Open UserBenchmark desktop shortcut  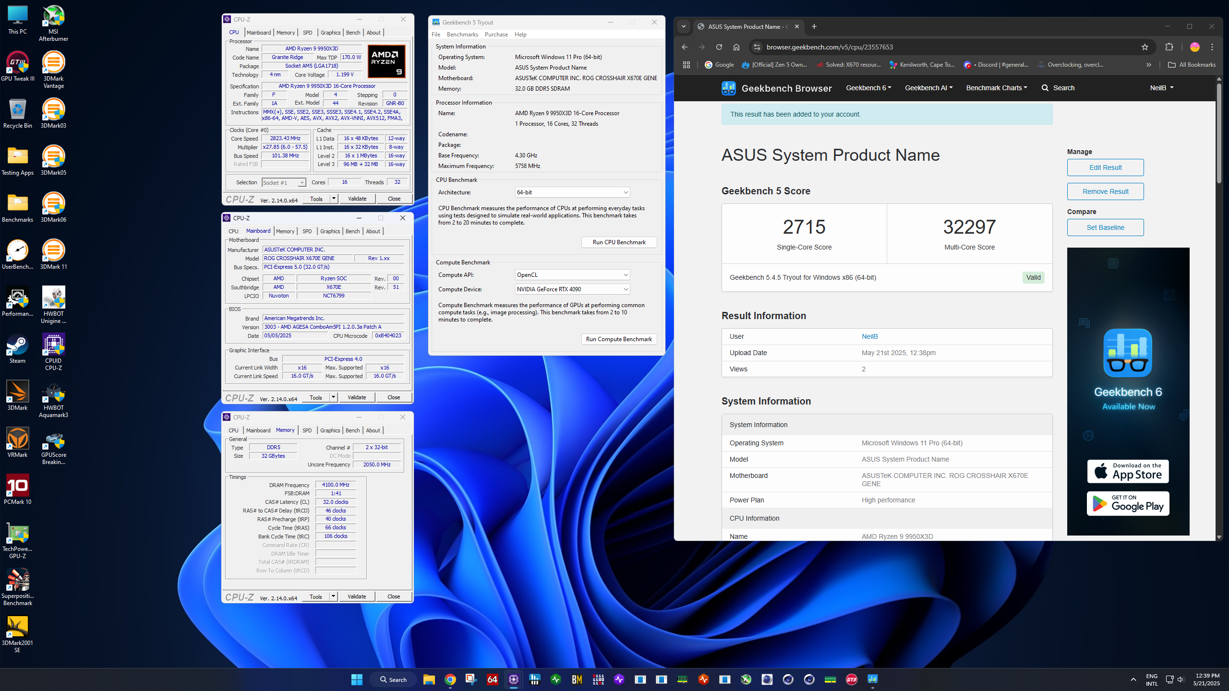18,254
